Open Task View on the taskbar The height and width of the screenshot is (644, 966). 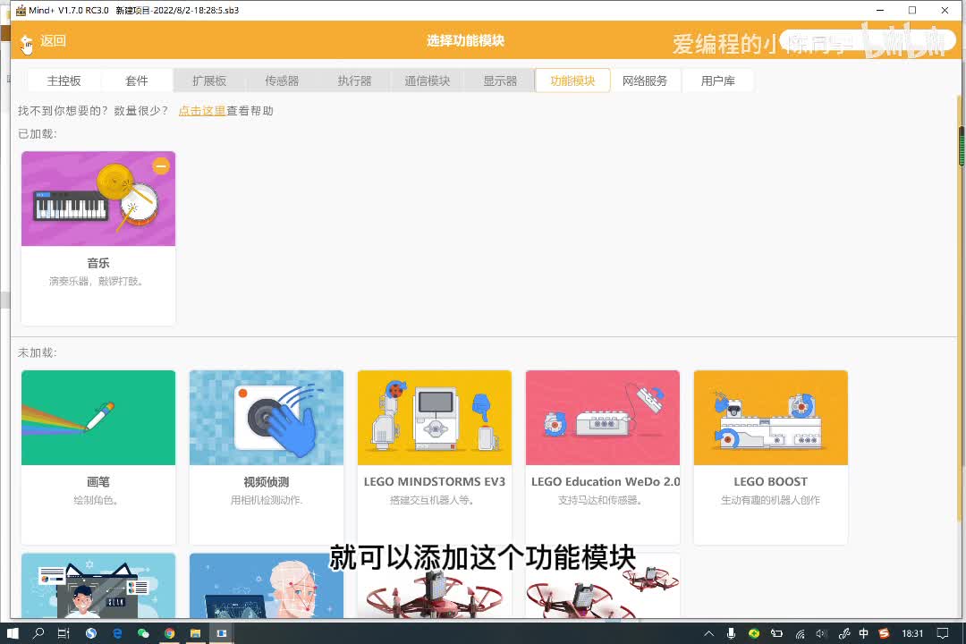coord(64,633)
